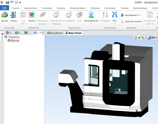Image resolution: width=158 pixels, height=124 pixels.
Task: Open the Тела side tab
Action: [x=2, y=37]
